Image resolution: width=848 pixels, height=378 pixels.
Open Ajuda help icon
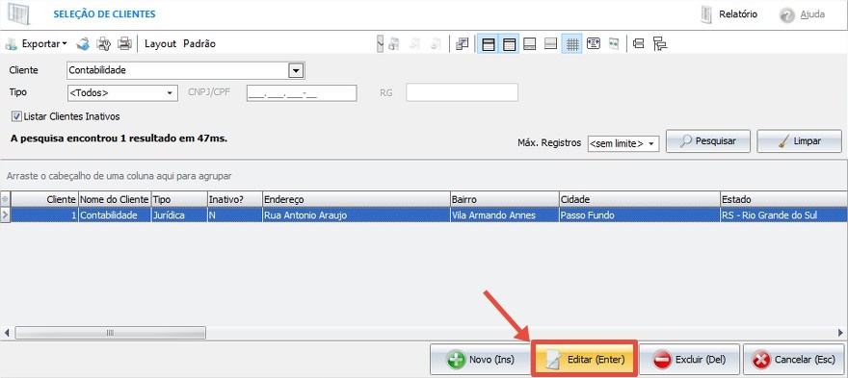(x=787, y=15)
